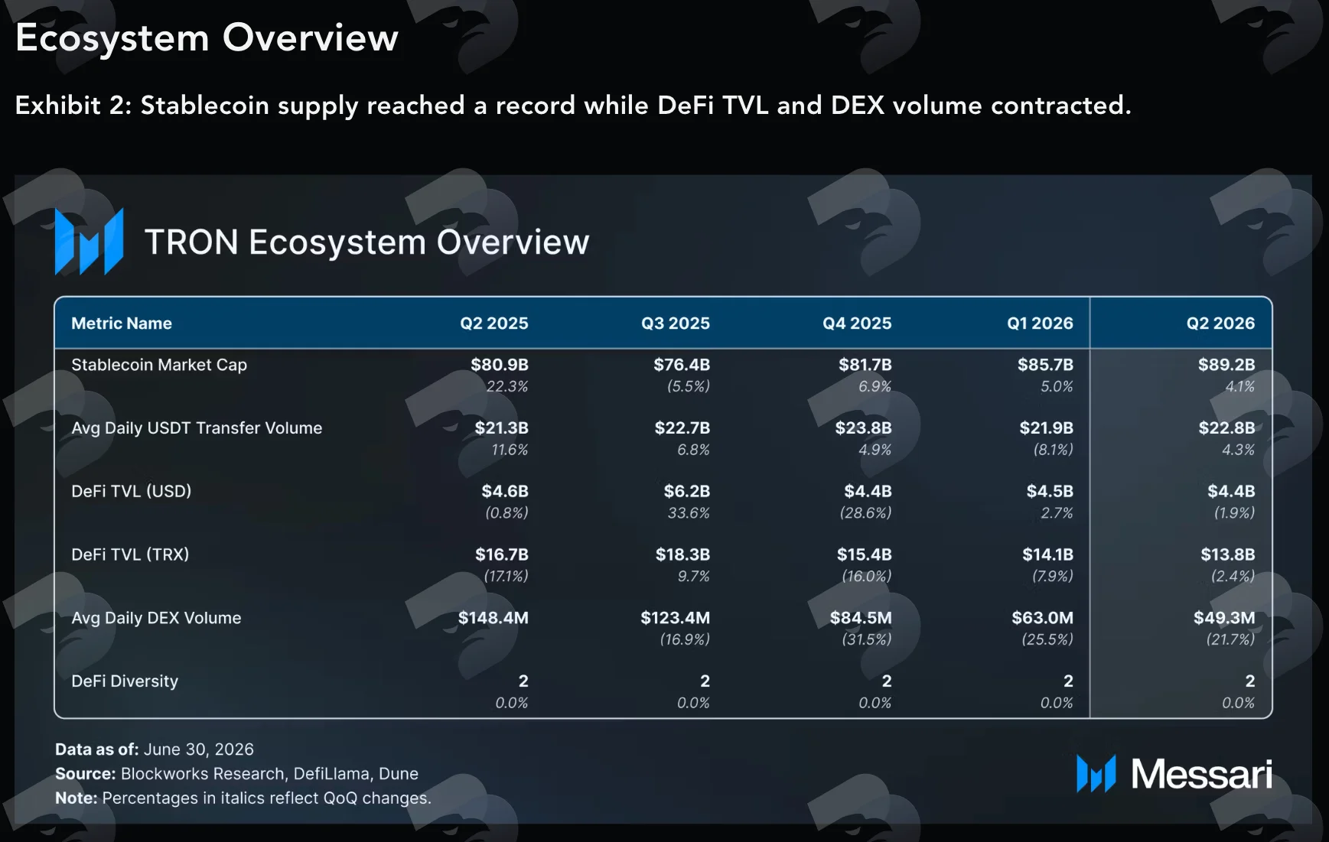Click the $89.2B stablecoin value for Q2 2026
1329x842 pixels.
click(1226, 365)
